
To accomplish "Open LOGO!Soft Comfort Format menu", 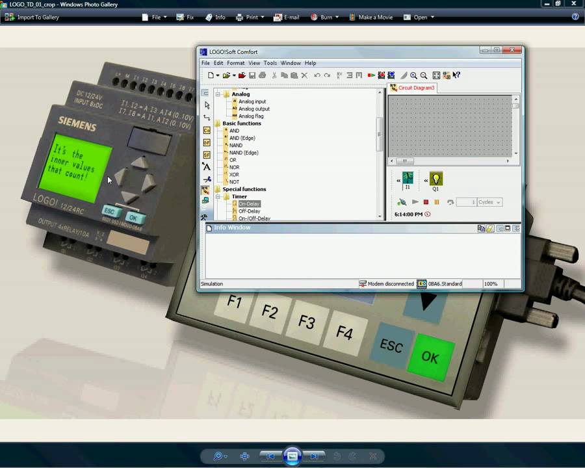I will [x=236, y=63].
